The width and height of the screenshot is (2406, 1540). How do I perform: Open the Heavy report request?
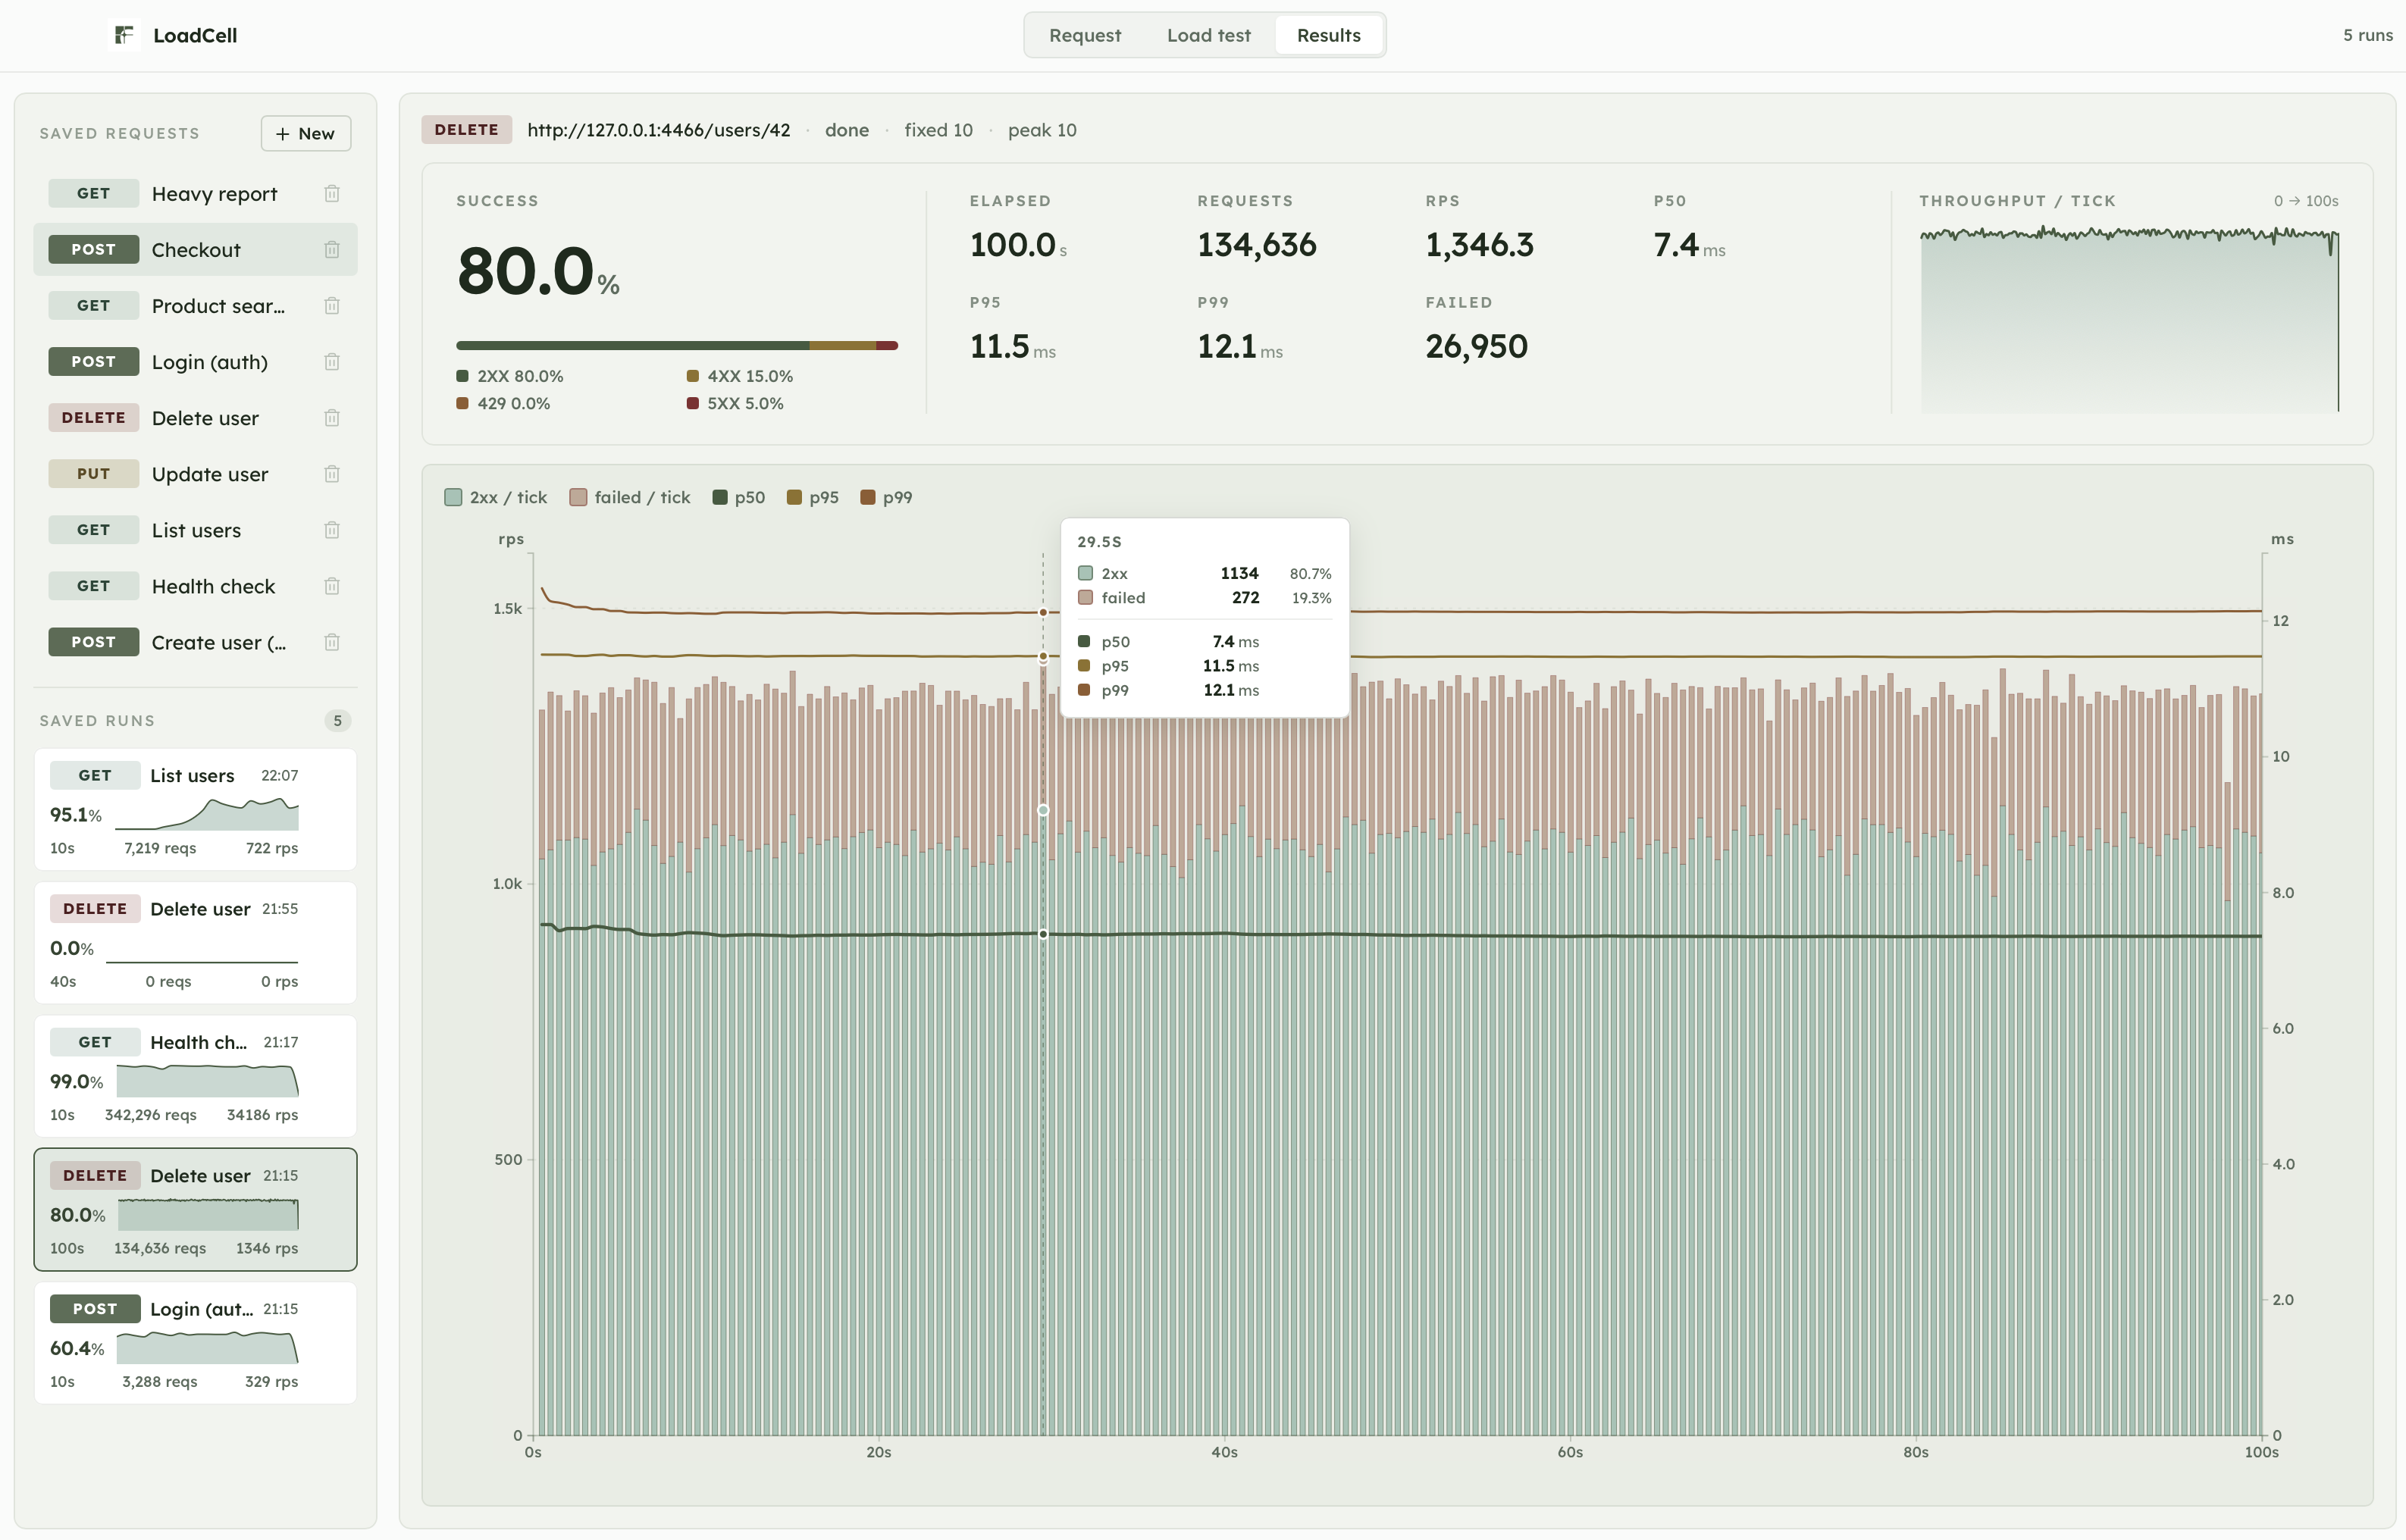point(195,194)
